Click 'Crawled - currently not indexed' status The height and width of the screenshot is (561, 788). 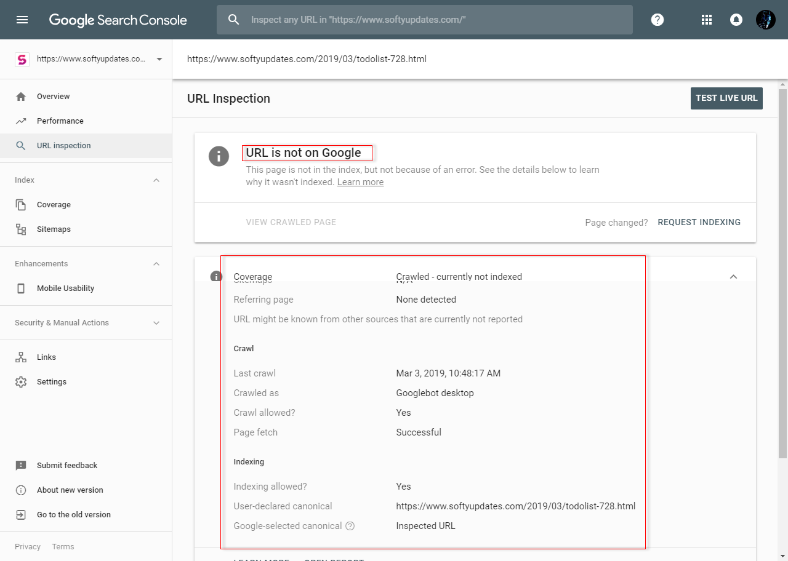459,277
